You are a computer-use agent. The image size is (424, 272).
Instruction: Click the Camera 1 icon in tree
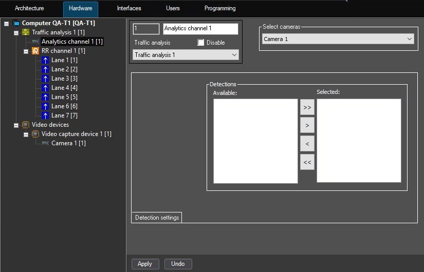pos(45,143)
